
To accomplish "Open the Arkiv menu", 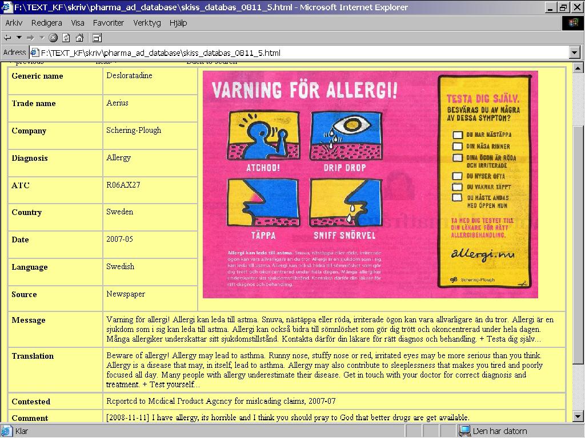I will click(x=14, y=23).
